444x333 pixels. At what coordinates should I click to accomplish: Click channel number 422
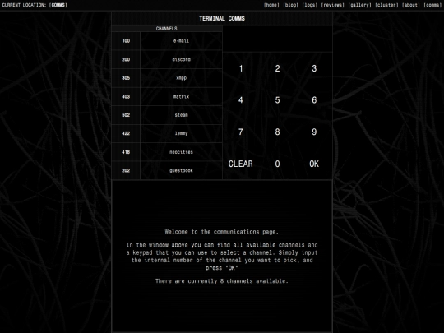126,133
